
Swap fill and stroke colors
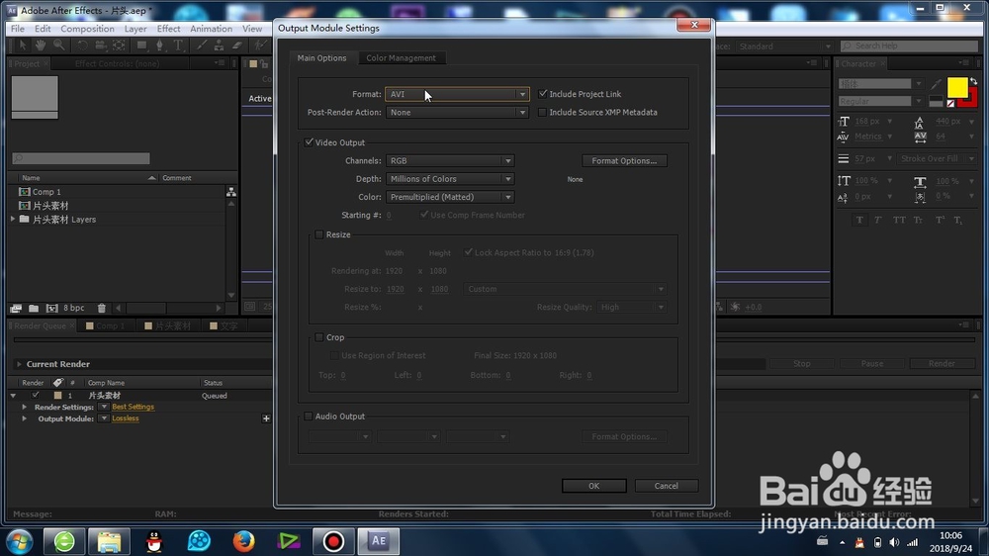973,81
